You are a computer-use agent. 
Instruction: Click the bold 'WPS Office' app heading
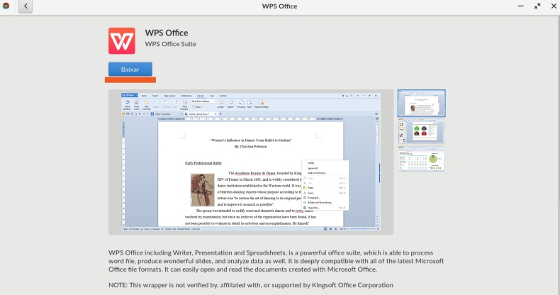point(166,33)
